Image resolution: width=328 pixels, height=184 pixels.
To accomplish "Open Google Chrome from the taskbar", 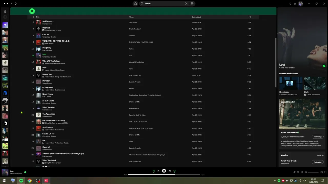I will click(29, 181).
